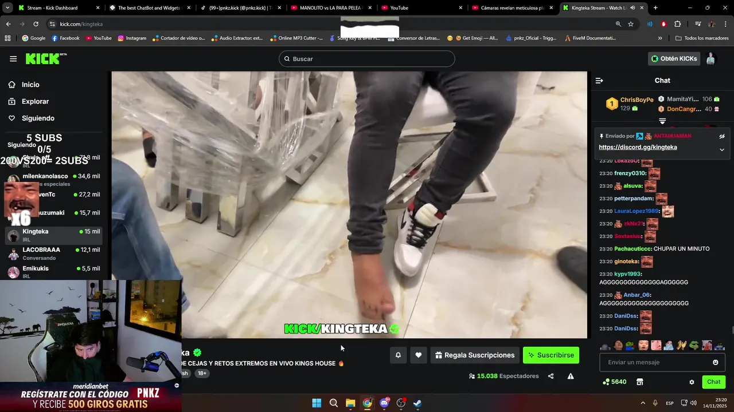Open Chrome three-dot menu
The width and height of the screenshot is (734, 412).
(725, 24)
